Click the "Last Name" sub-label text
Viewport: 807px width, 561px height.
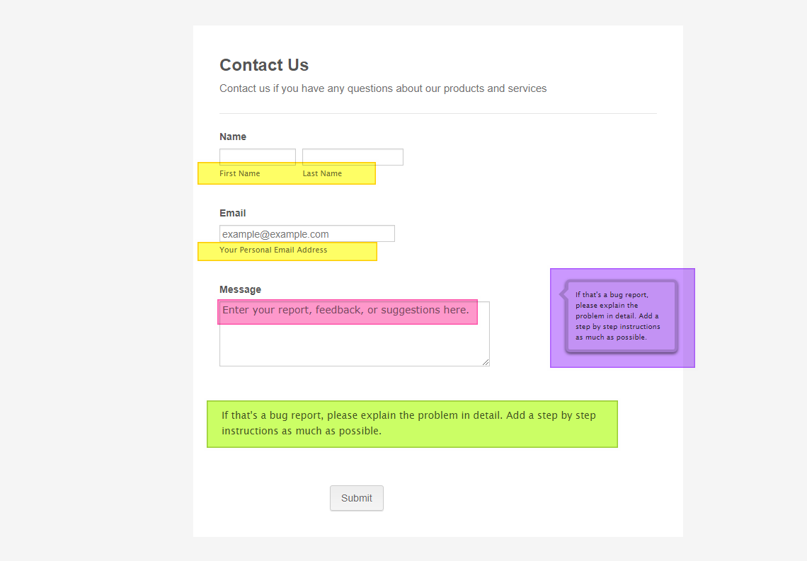coord(322,173)
